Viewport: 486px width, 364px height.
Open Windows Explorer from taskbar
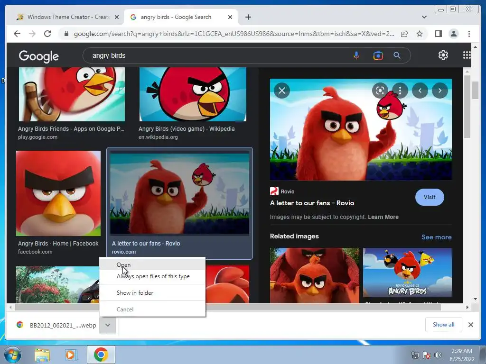coord(42,355)
